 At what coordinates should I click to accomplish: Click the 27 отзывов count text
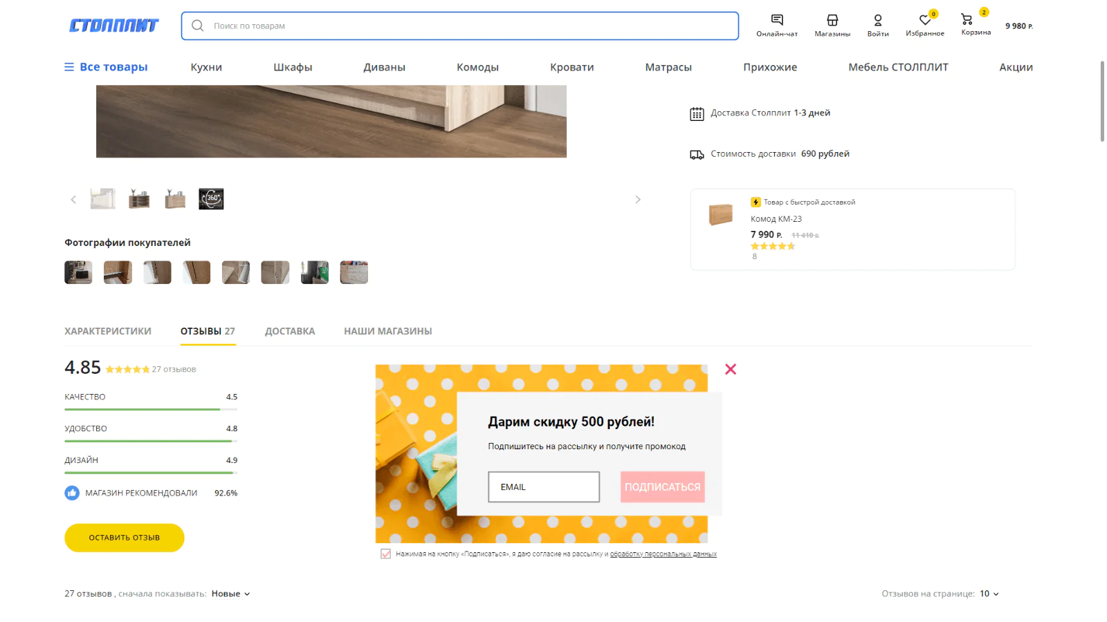[x=174, y=369]
